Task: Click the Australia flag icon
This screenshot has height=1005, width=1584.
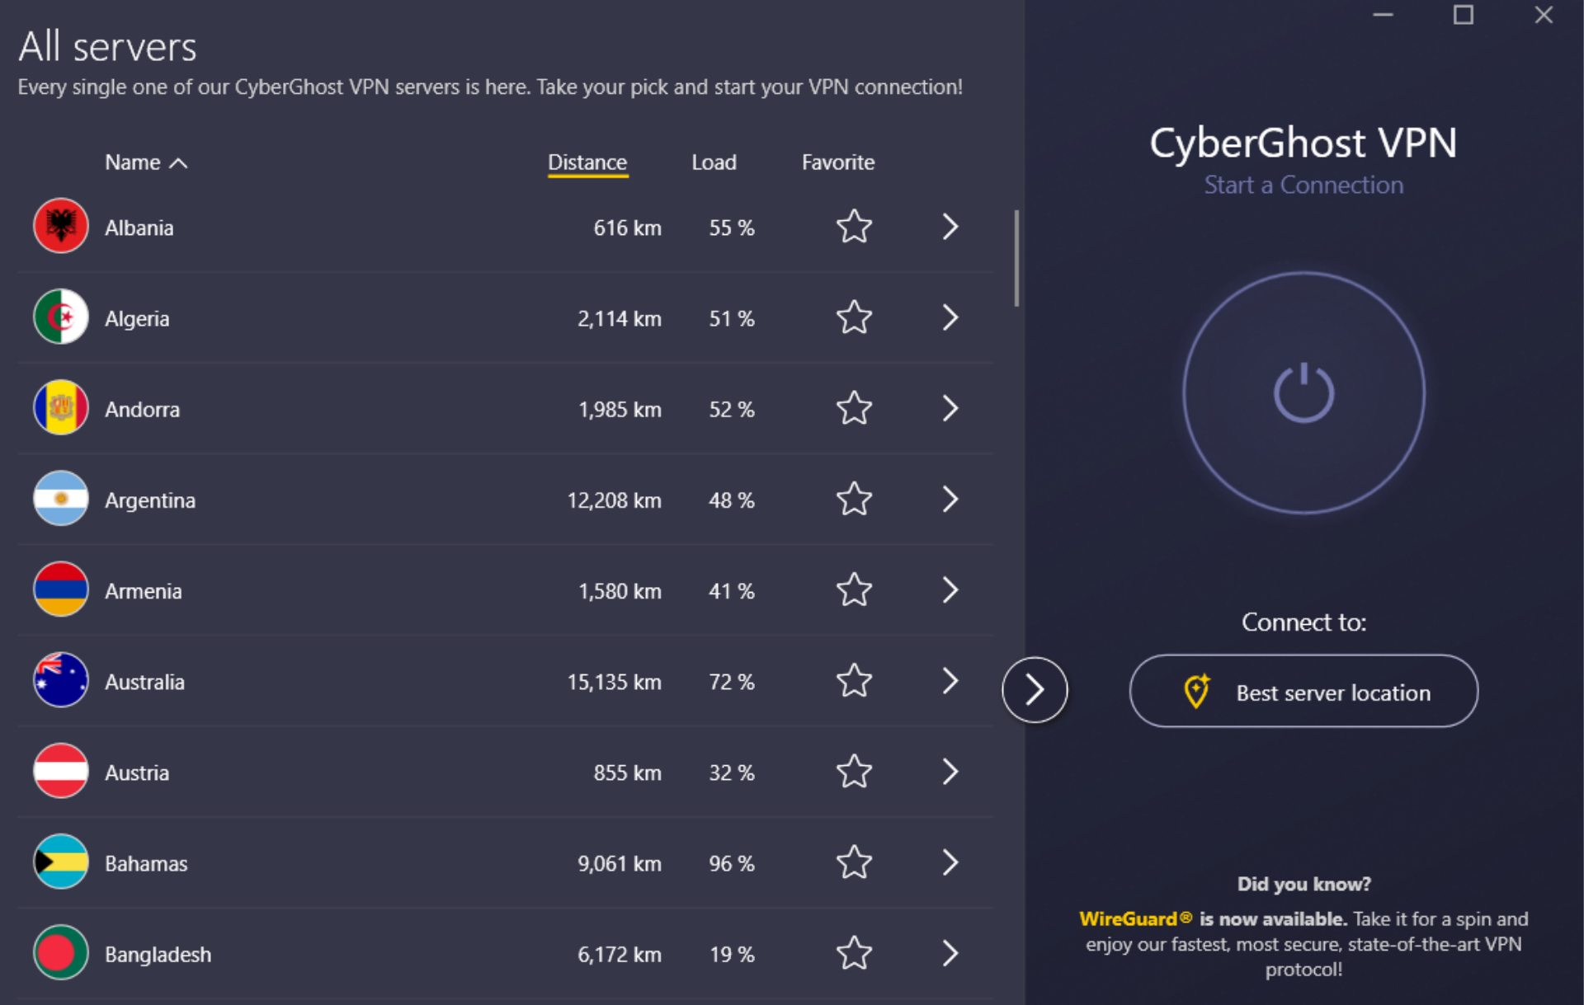Action: pyautogui.click(x=59, y=681)
